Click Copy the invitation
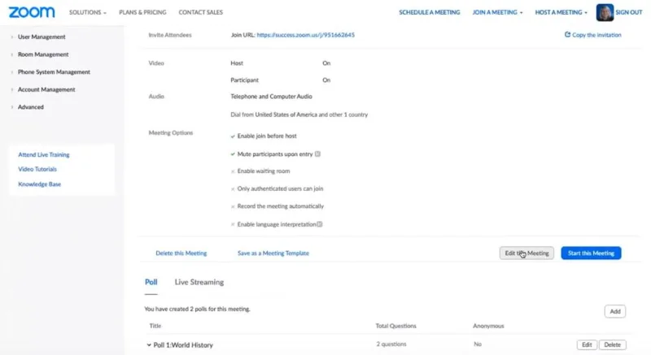Image resolution: width=651 pixels, height=355 pixels. pos(596,35)
